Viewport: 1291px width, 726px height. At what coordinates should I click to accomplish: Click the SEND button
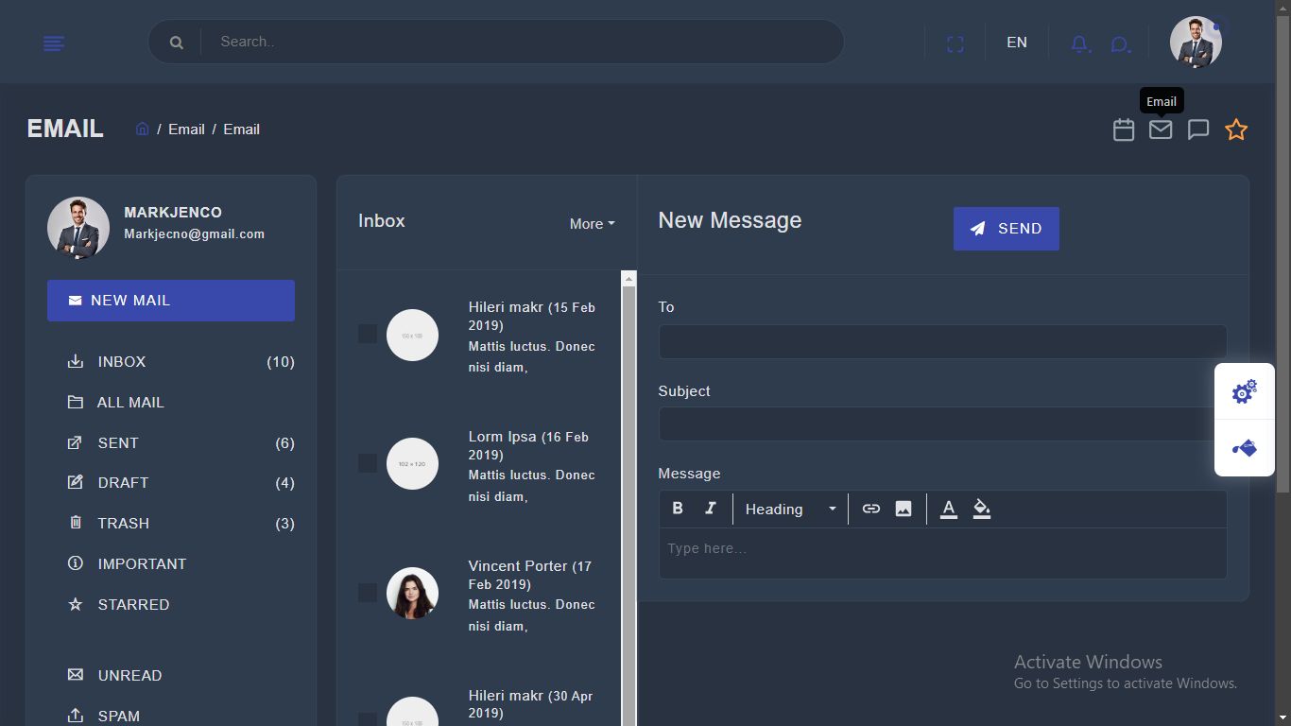coord(1006,229)
